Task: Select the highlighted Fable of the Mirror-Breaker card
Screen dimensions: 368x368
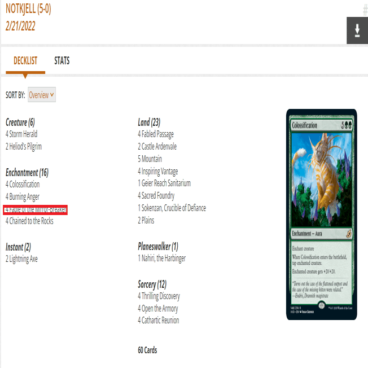Action: pyautogui.click(x=36, y=210)
